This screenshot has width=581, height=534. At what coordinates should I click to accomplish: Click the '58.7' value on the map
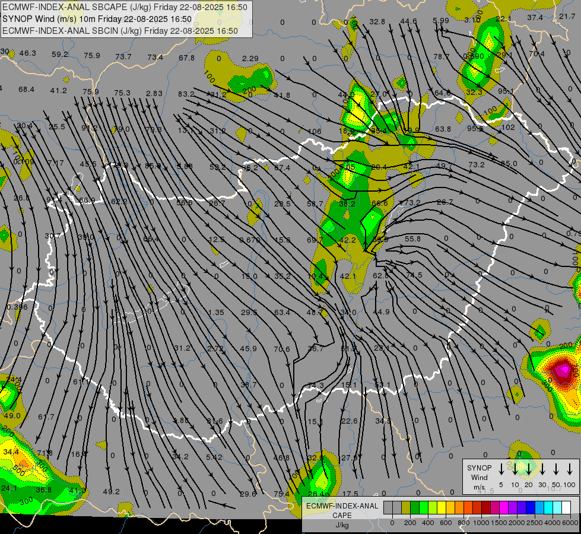click(315, 204)
